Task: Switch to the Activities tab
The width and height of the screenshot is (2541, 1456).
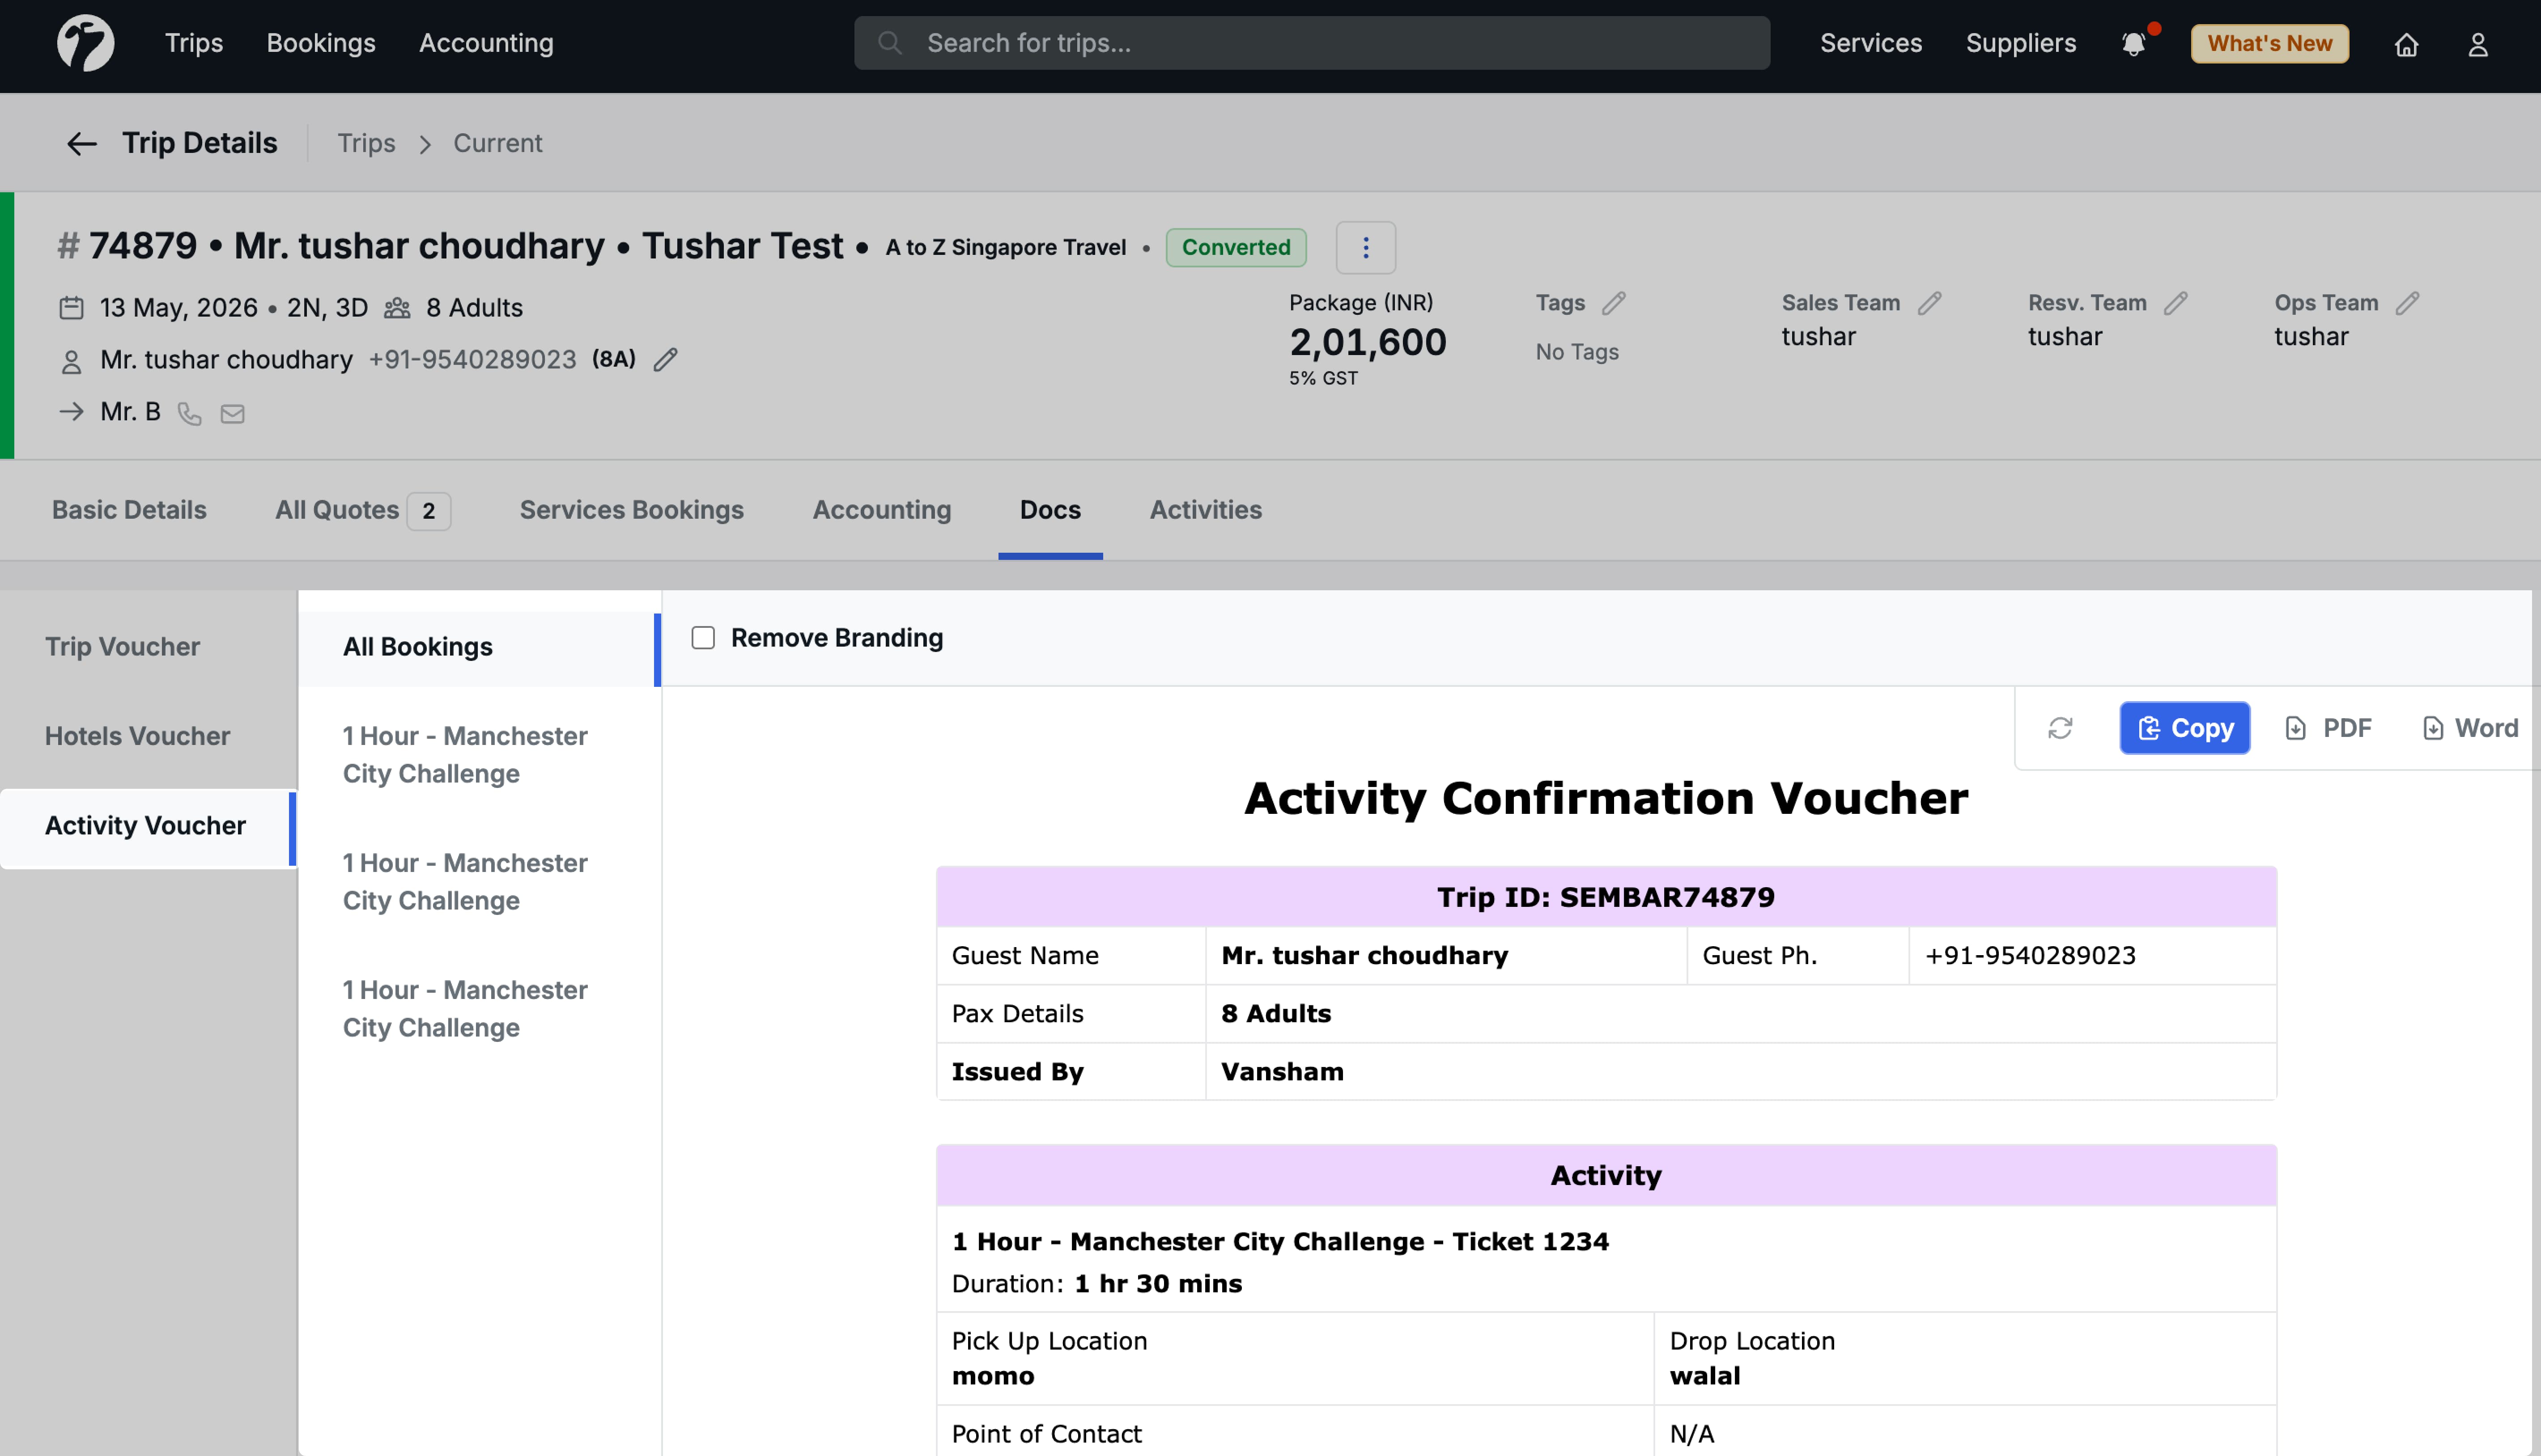Action: (1206, 510)
